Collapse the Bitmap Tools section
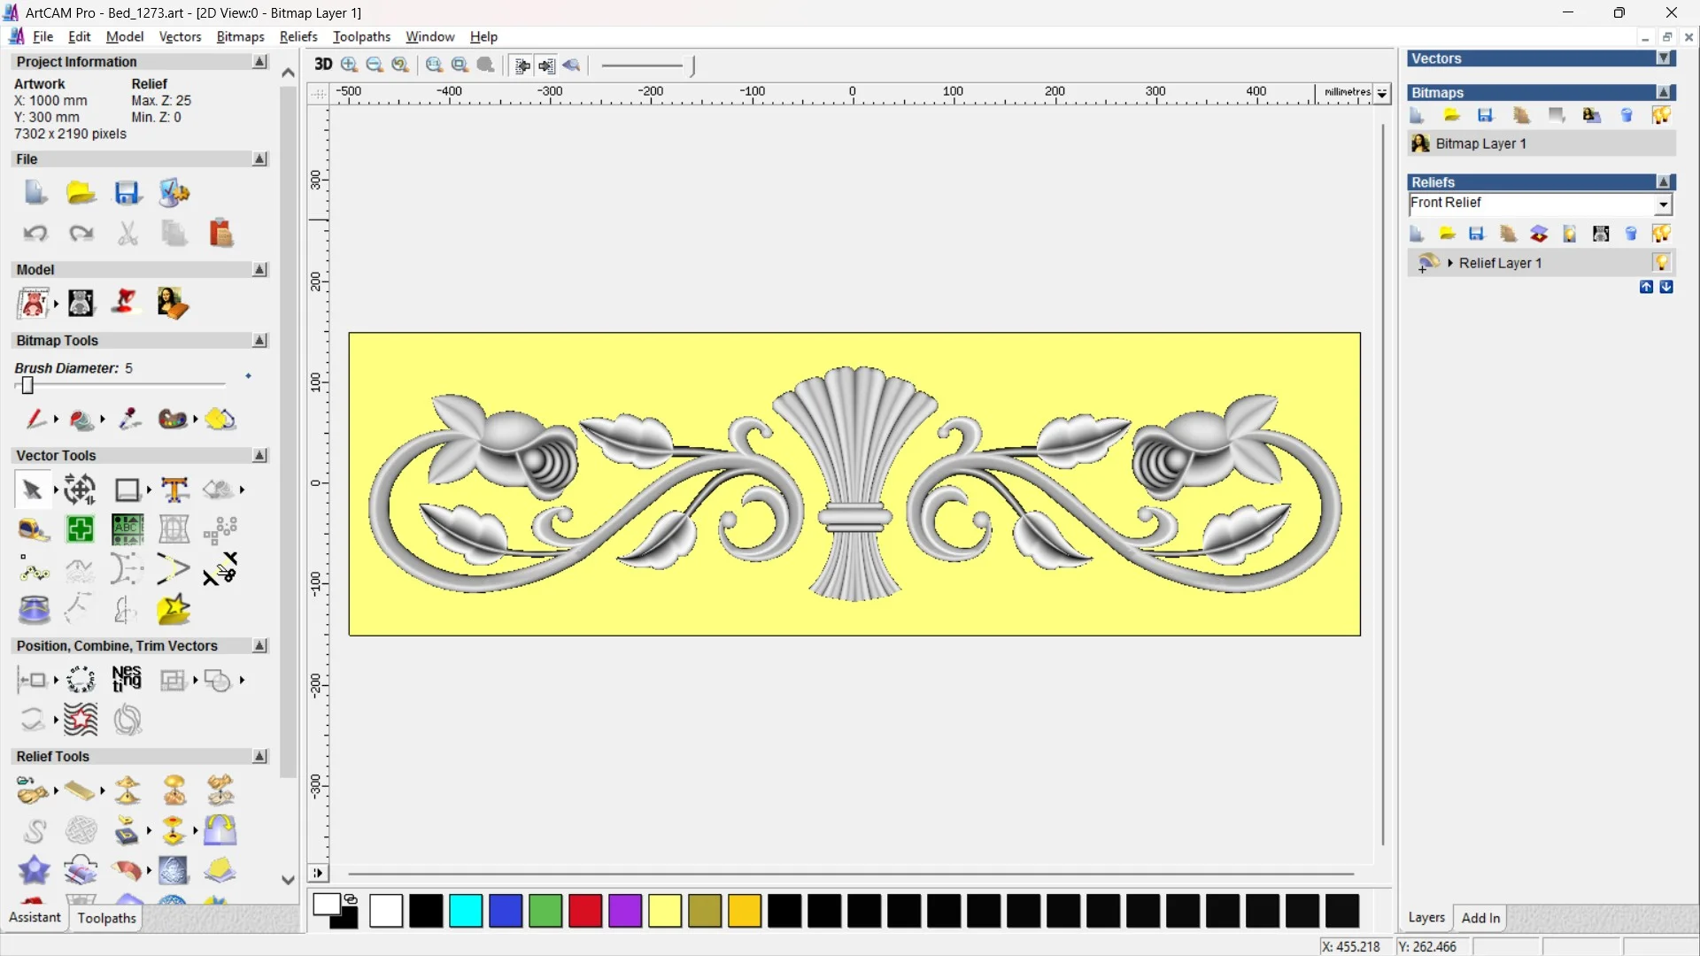Viewport: 1700px width, 956px height. click(259, 341)
